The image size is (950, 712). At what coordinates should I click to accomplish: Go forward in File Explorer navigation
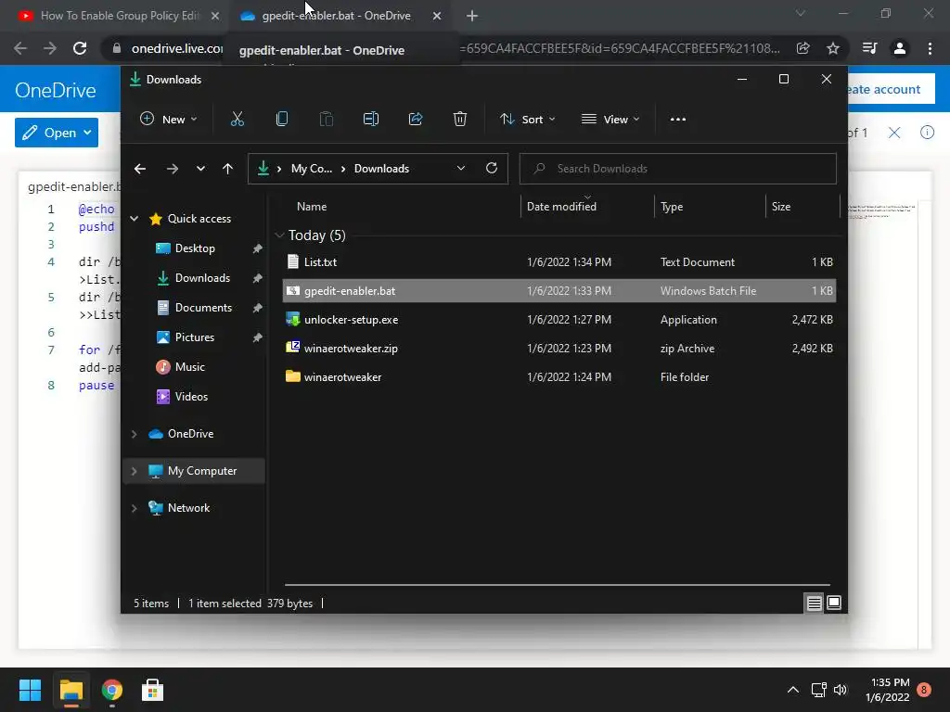tap(172, 169)
